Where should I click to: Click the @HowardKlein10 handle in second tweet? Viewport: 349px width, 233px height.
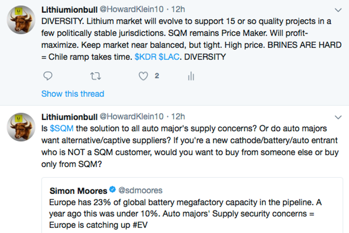pyautogui.click(x=131, y=117)
